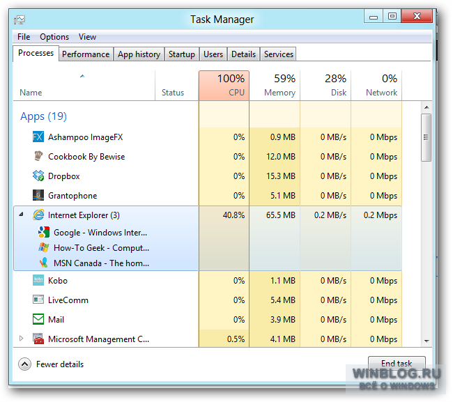Click the How-To Geek Windows flag icon
This screenshot has width=453, height=402.
click(44, 247)
